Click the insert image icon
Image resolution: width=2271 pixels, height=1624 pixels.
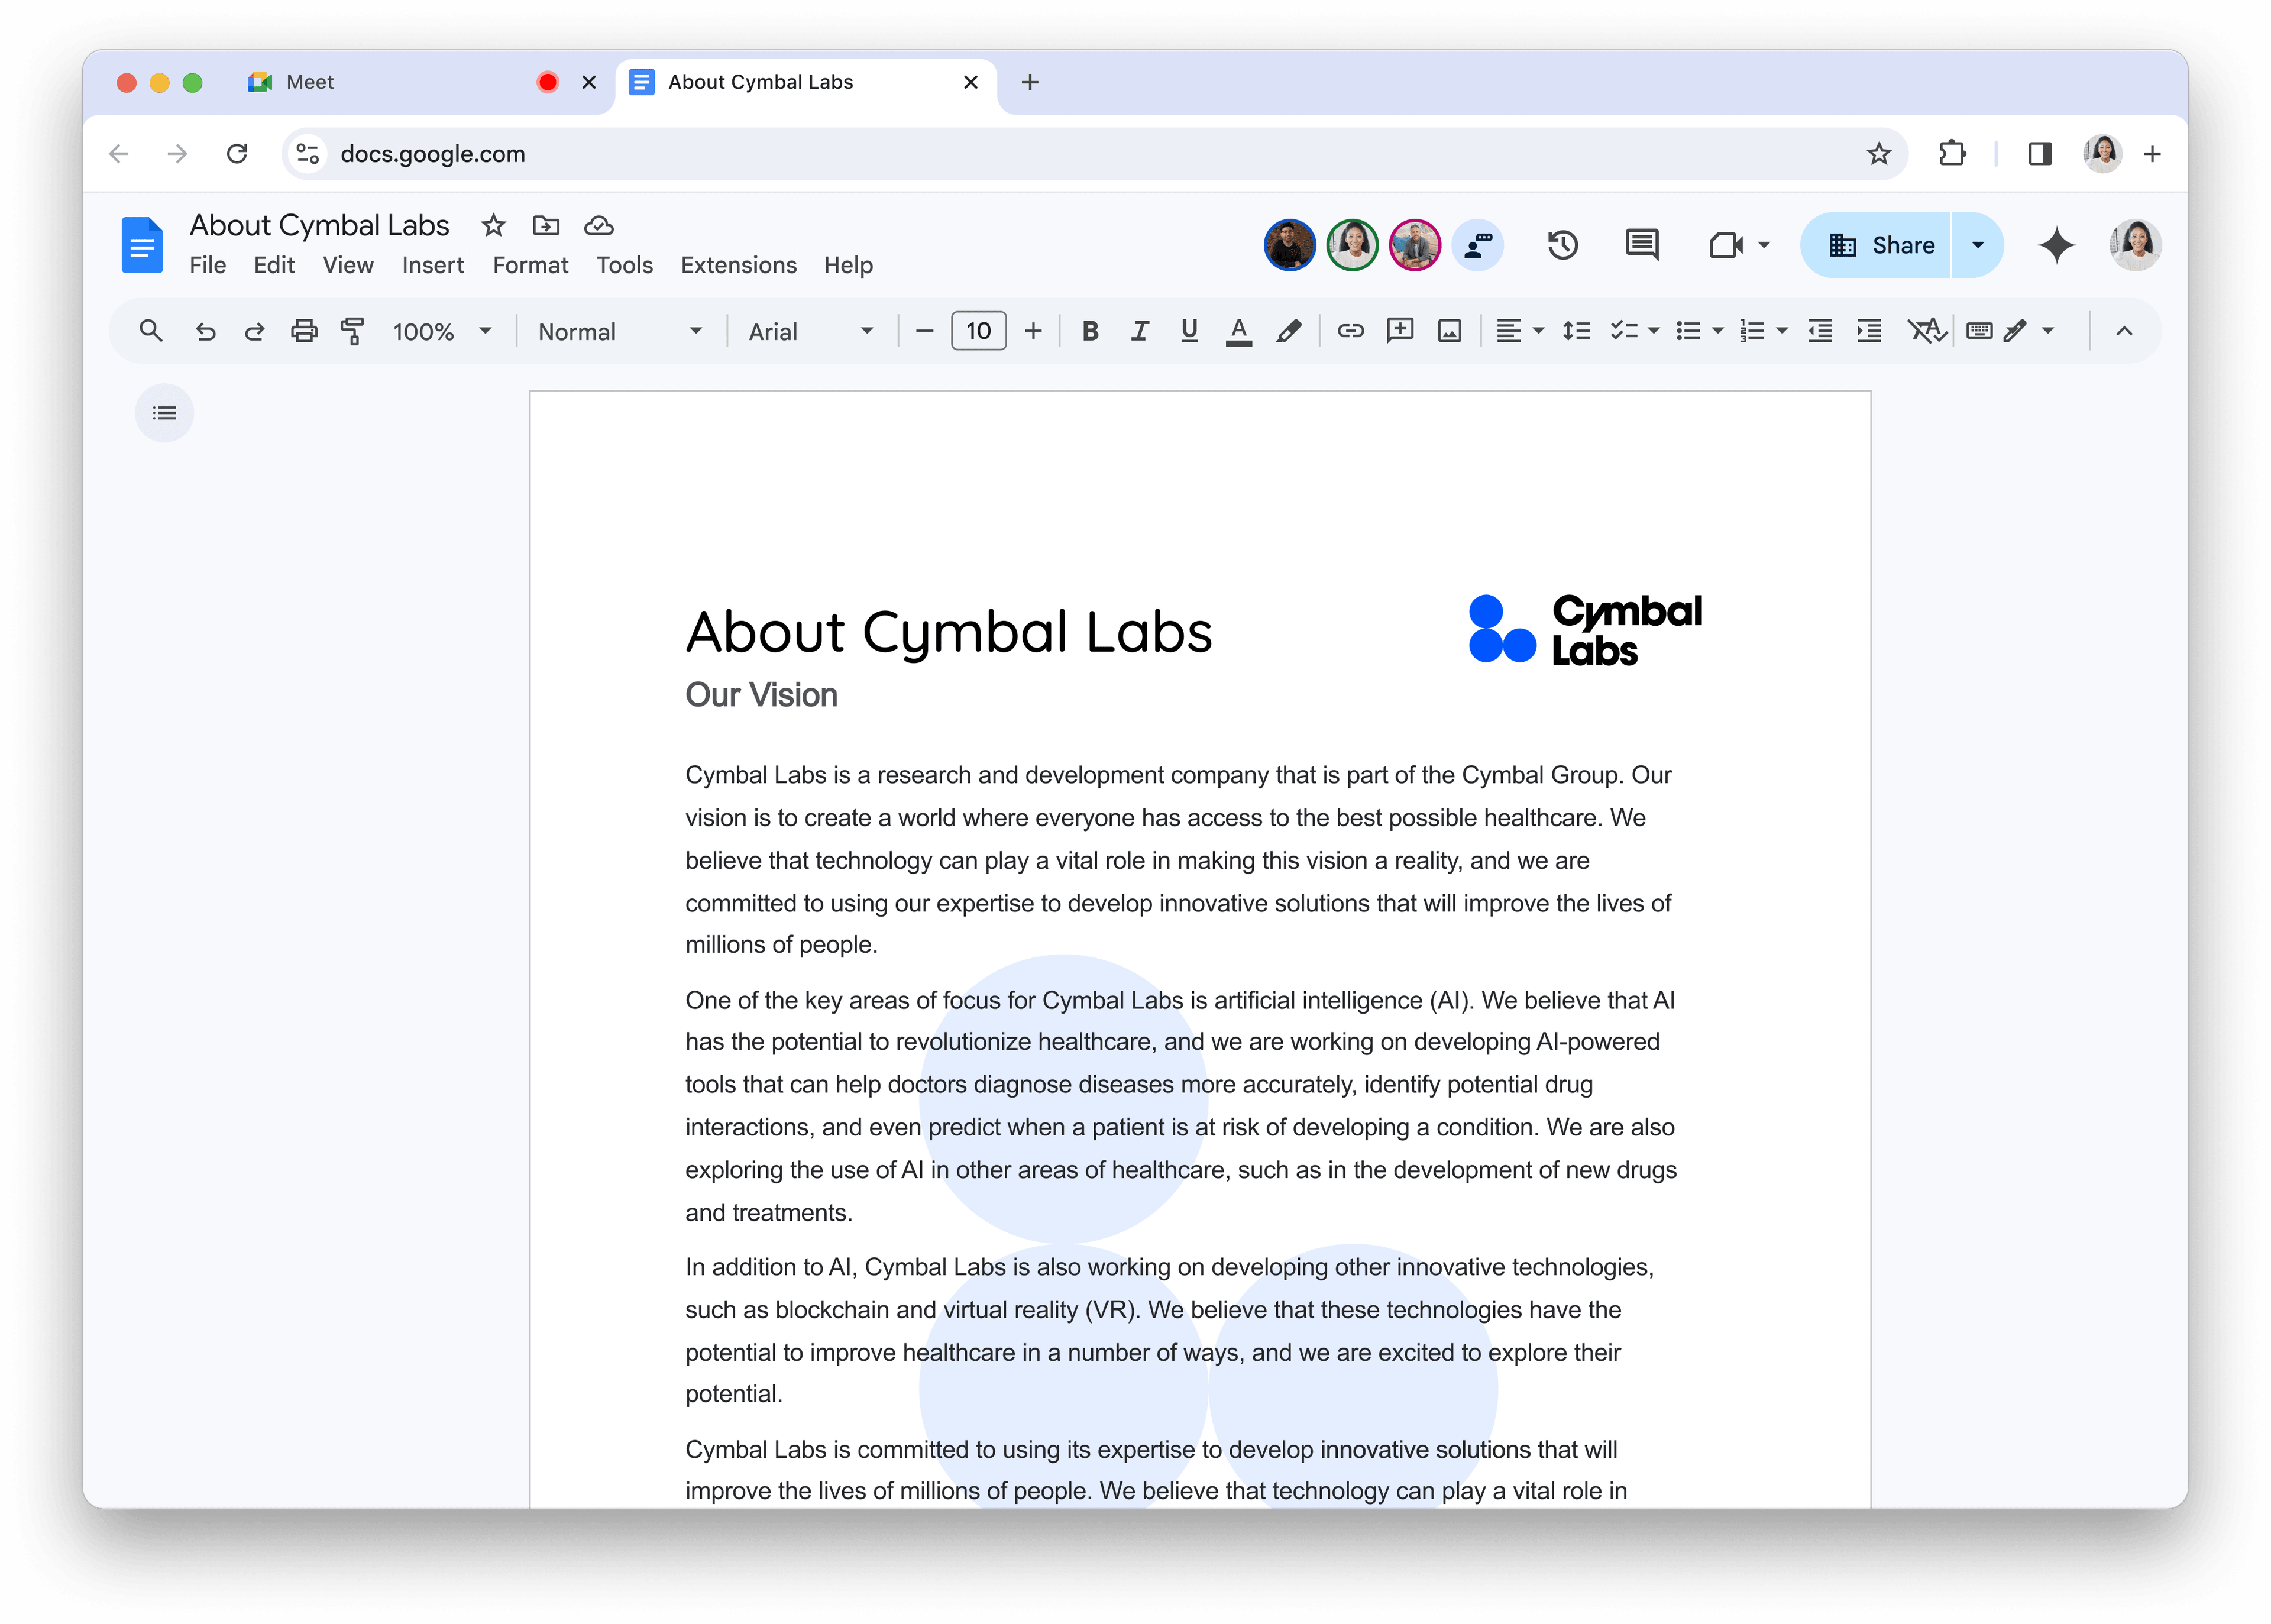pos(1449,331)
